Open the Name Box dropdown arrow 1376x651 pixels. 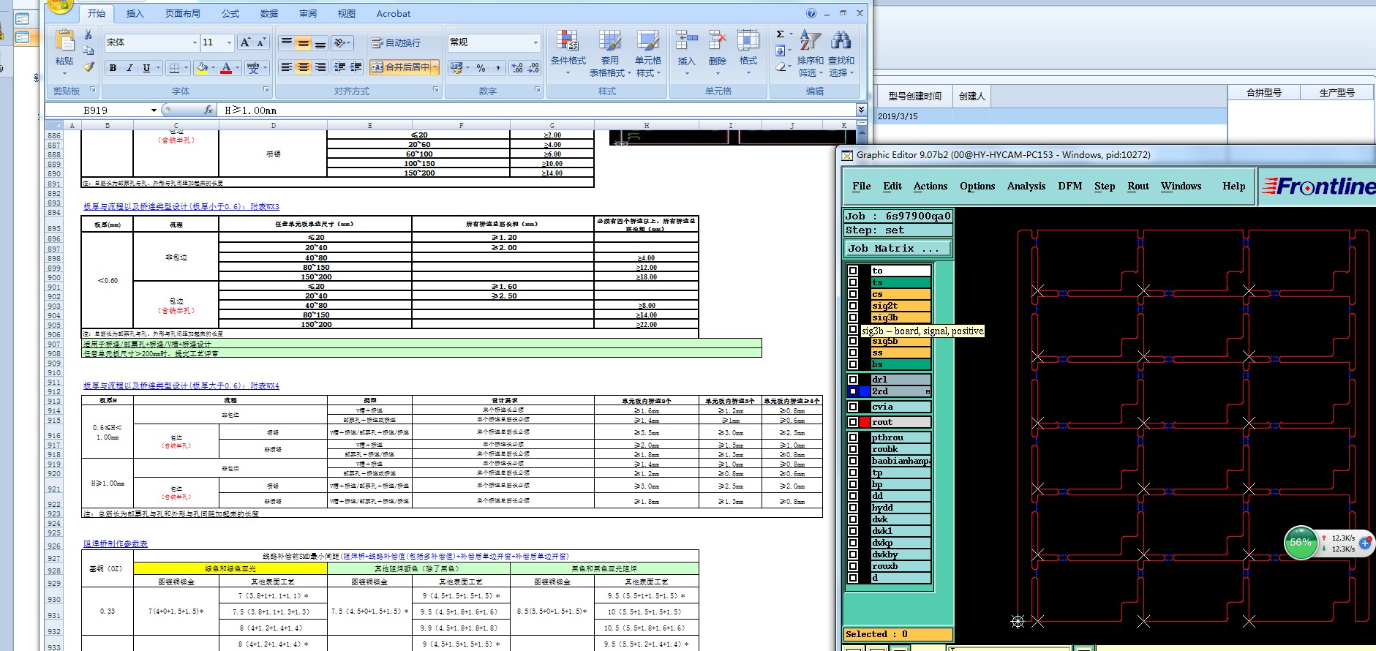[154, 110]
